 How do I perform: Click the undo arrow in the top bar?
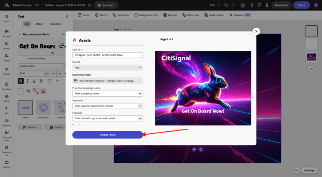[226, 5]
